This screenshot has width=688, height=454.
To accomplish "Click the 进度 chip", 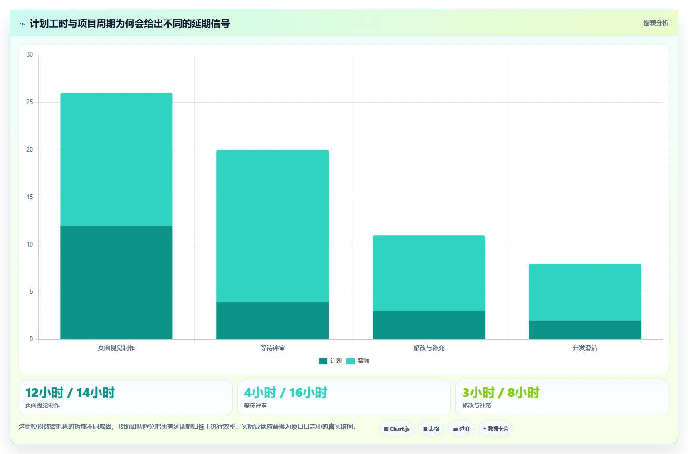I will click(x=461, y=429).
